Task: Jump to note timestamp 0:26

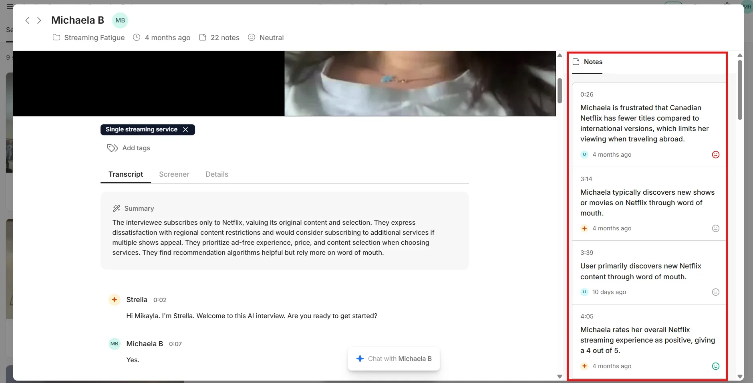Action: pyautogui.click(x=587, y=95)
